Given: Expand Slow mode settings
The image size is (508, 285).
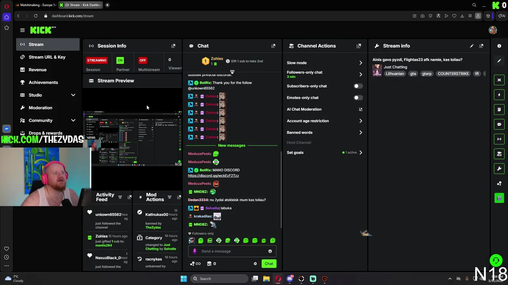Looking at the screenshot, I should click(x=360, y=63).
